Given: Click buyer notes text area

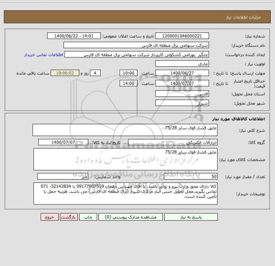Looking at the screenshot, I should tap(126, 193).
